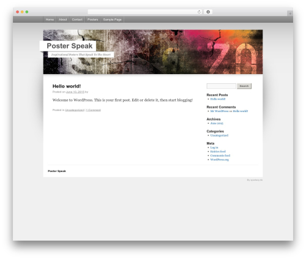The width and height of the screenshot is (306, 259).
Task: Focus the browser address bar
Action: pos(145,12)
